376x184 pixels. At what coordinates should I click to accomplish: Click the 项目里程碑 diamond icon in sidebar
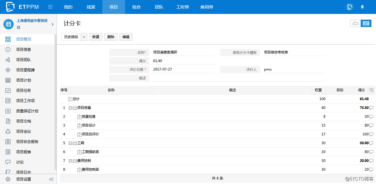8,70
